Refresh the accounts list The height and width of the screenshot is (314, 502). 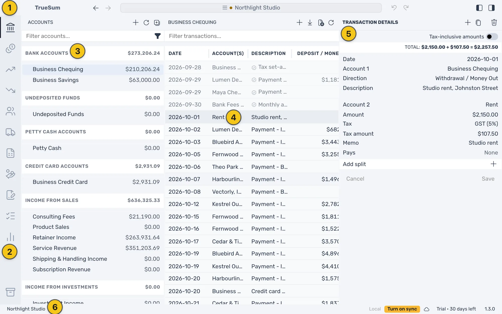point(146,22)
